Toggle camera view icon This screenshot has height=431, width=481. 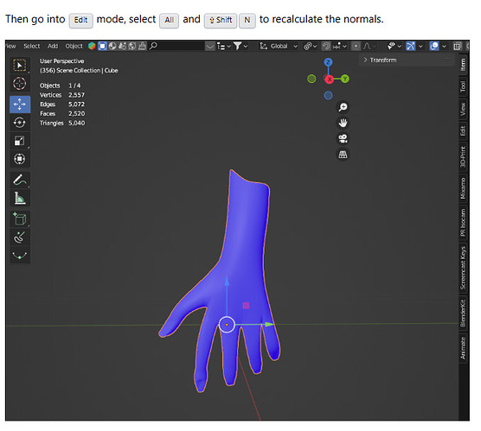(x=343, y=138)
